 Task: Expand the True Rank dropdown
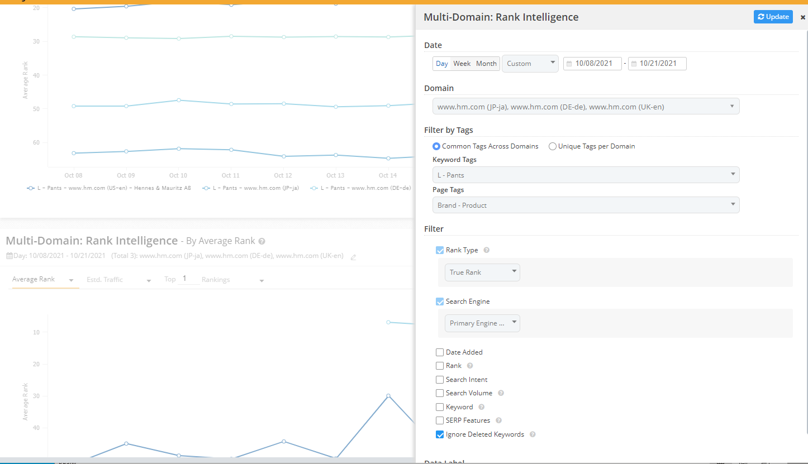482,272
